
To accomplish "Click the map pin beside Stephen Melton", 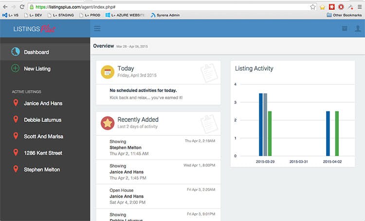I will click(x=16, y=169).
